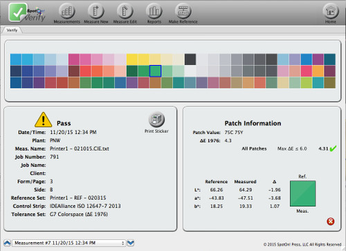Click the date/time 11/20/15 12:34 PM

click(x=73, y=132)
